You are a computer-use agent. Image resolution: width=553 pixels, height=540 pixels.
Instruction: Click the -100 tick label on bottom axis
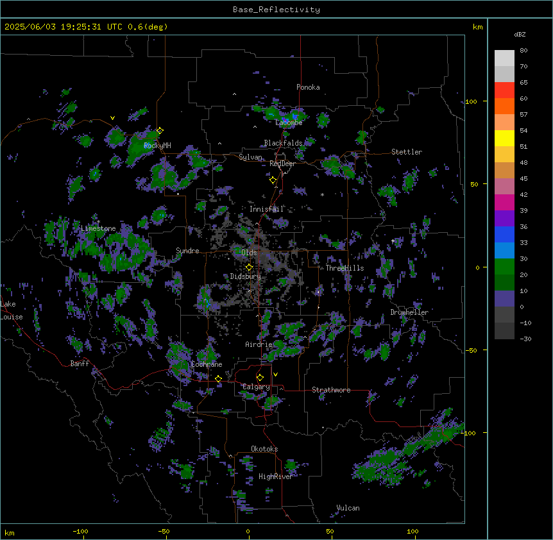coord(80,531)
